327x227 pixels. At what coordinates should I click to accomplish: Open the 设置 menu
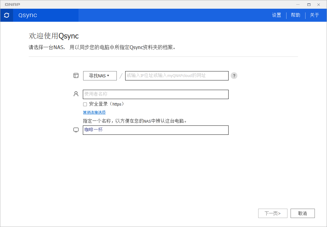point(277,15)
